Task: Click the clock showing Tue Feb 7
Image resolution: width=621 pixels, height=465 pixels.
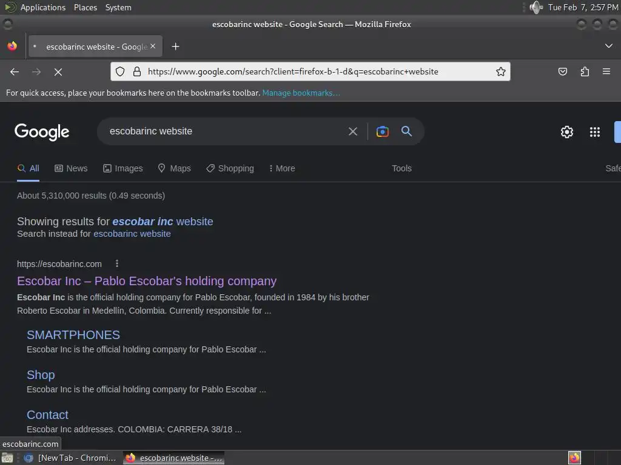Action: [583, 7]
